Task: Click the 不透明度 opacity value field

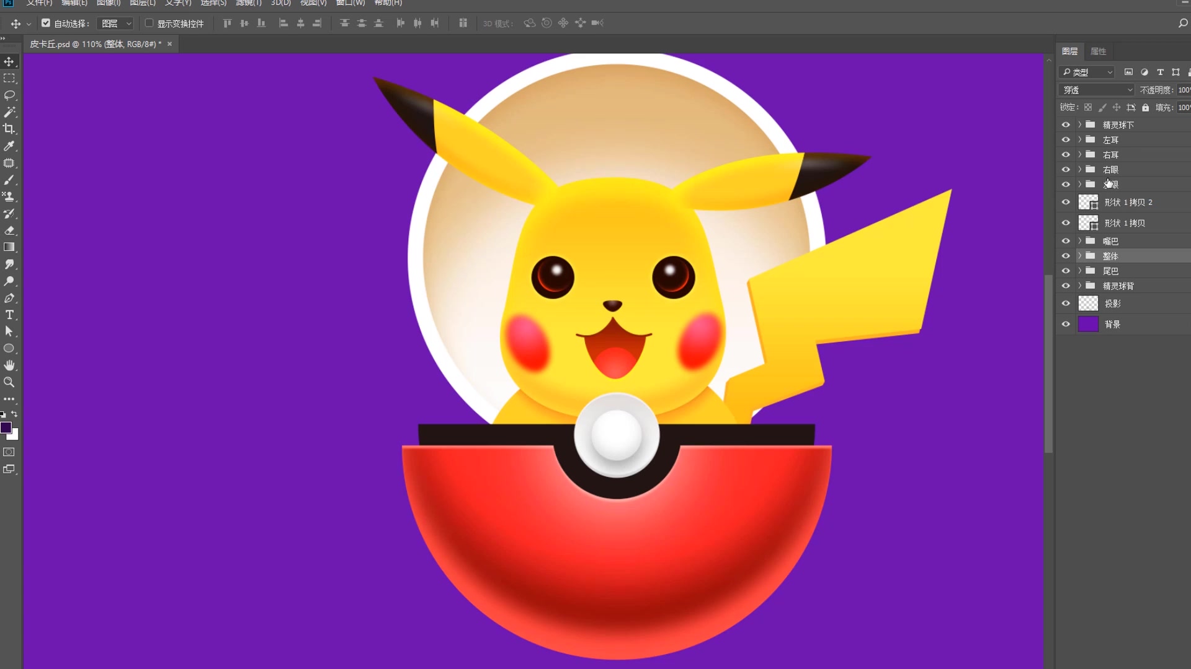Action: [x=1184, y=90]
